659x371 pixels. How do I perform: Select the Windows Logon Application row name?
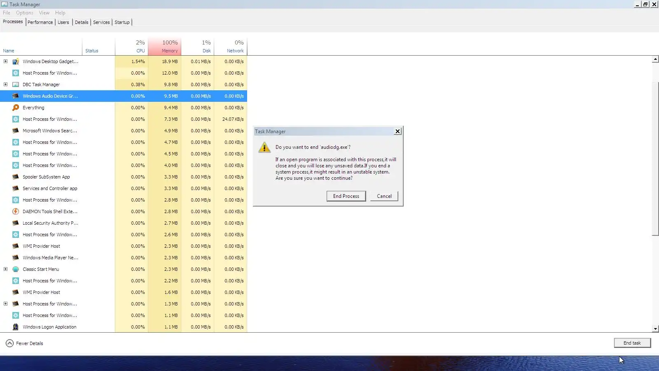pos(49,327)
